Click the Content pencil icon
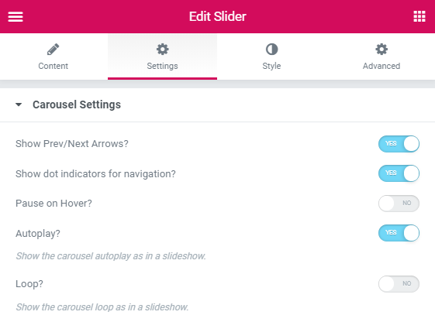This screenshot has height=322, width=435. pos(53,50)
